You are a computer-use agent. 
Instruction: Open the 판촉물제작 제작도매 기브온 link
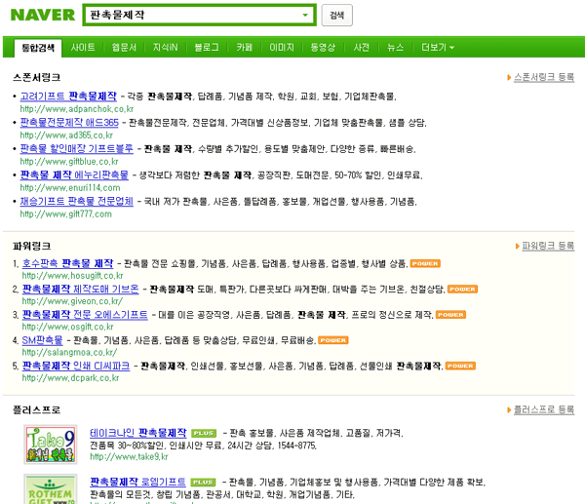click(80, 290)
